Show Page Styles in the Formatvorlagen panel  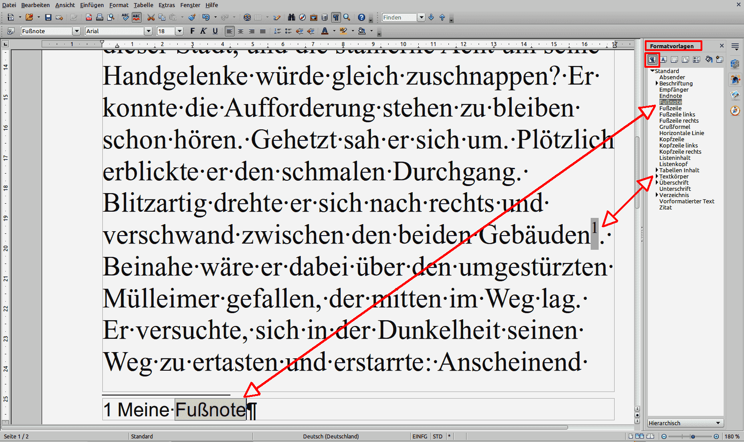pos(685,59)
